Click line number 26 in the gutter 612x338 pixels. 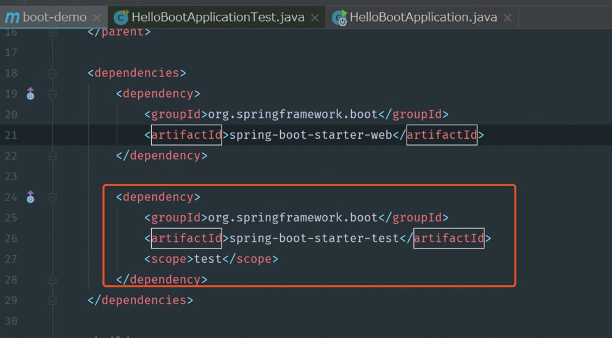pos(11,239)
